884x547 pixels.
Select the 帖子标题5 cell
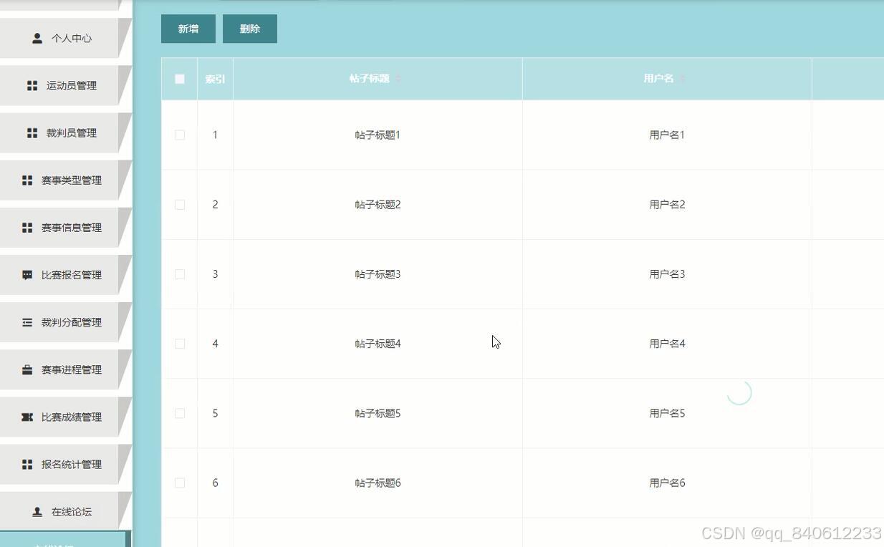click(x=378, y=413)
